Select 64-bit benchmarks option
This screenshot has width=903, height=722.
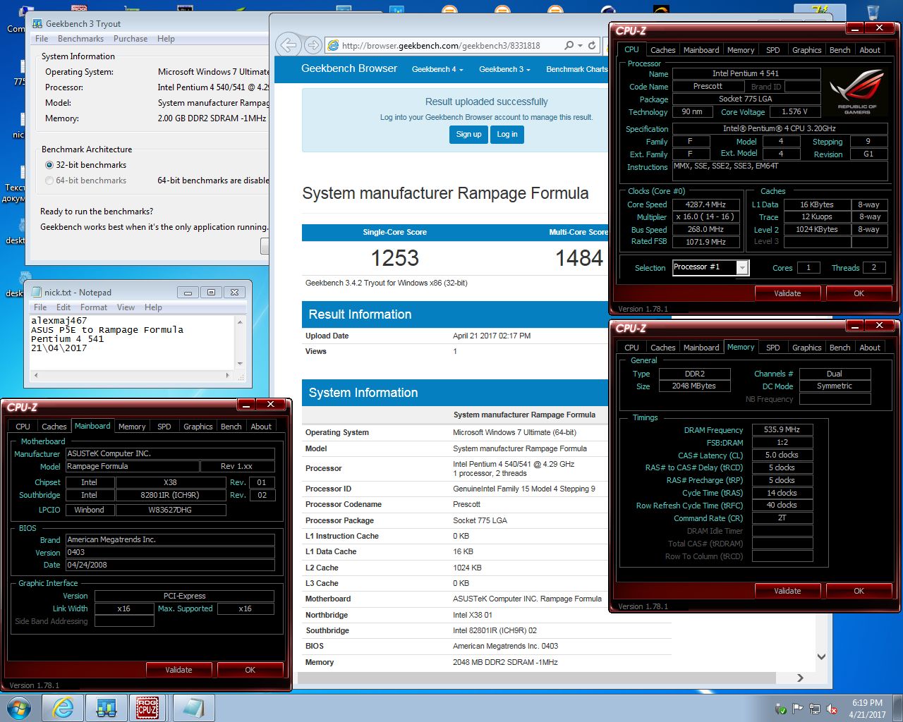(49, 180)
